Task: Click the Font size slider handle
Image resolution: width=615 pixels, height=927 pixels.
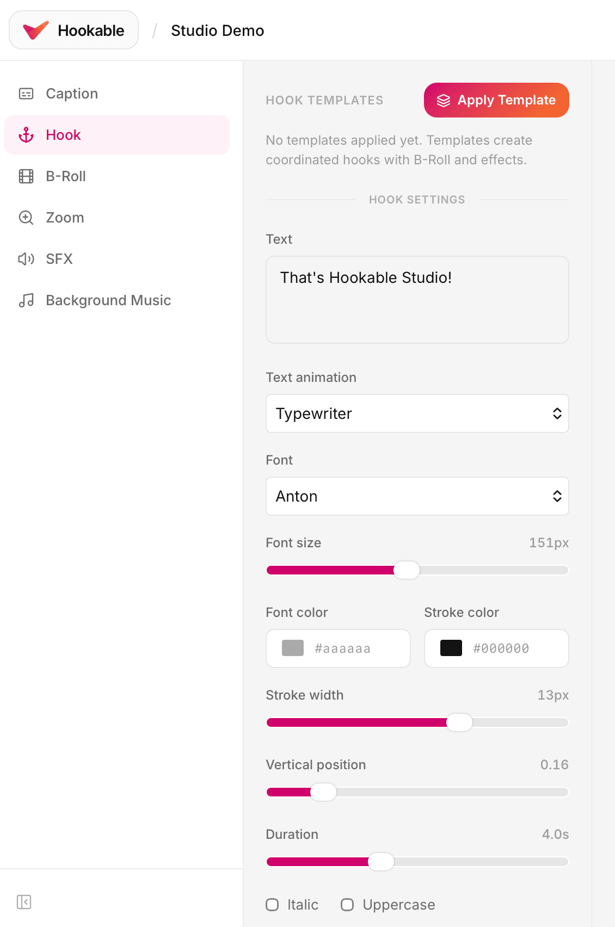Action: (x=407, y=570)
